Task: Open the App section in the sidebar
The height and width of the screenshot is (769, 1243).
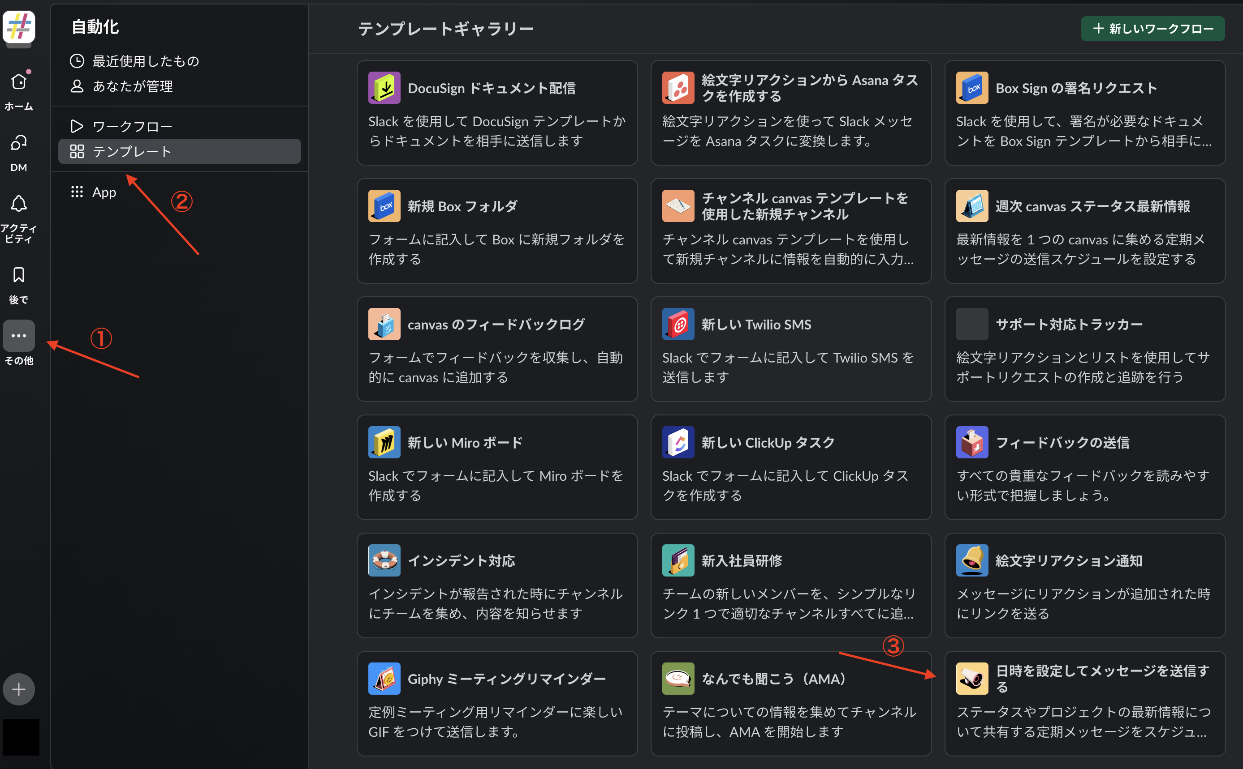Action: click(104, 192)
